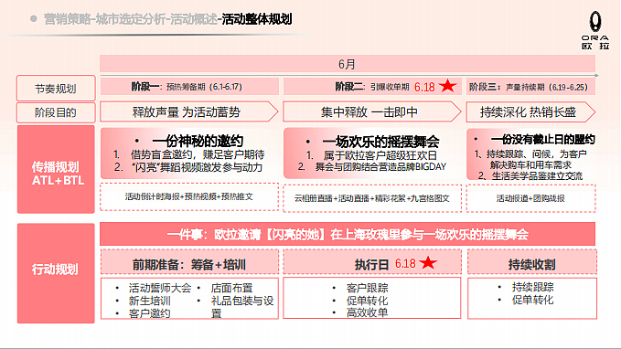Click dashed box 云相册直播+活动直播+精彩花絮

point(372,198)
